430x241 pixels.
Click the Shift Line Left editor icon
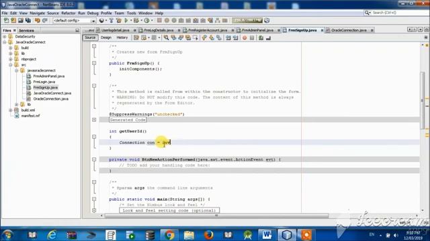click(x=228, y=37)
